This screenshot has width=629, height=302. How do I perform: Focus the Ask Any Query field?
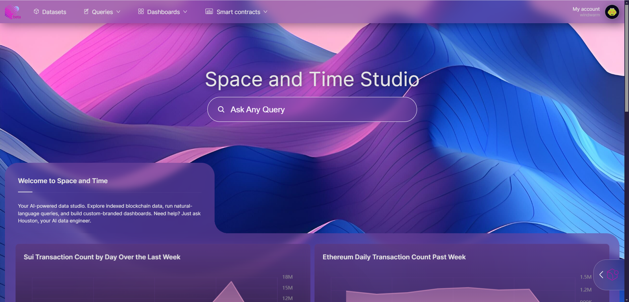(x=312, y=109)
